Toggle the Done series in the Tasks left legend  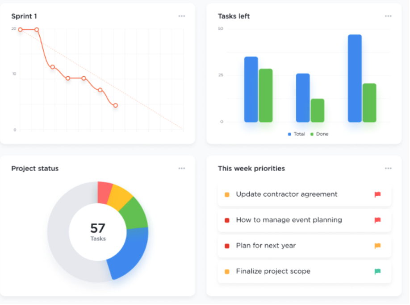(x=319, y=134)
